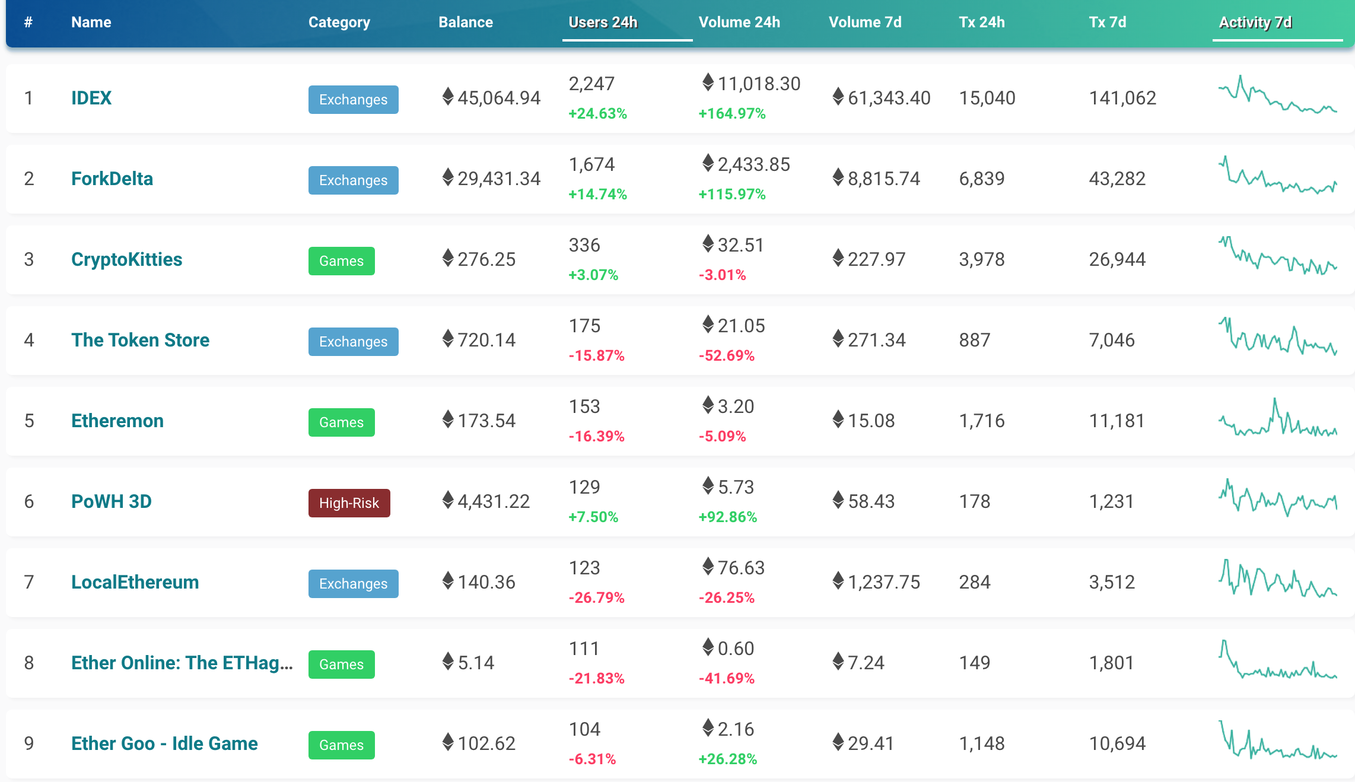Viewport: 1355px width, 782px height.
Task: Click Ethereum icon beside 32.51 volume
Action: pyautogui.click(x=708, y=243)
